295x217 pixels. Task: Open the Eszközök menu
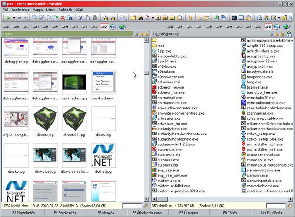[x=65, y=10]
